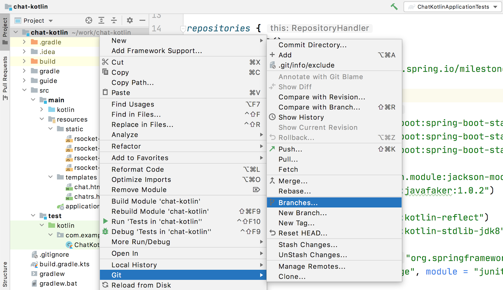Viewport: 503px width, 290px height.
Task: Choose Stash Changes... option
Action: point(308,245)
